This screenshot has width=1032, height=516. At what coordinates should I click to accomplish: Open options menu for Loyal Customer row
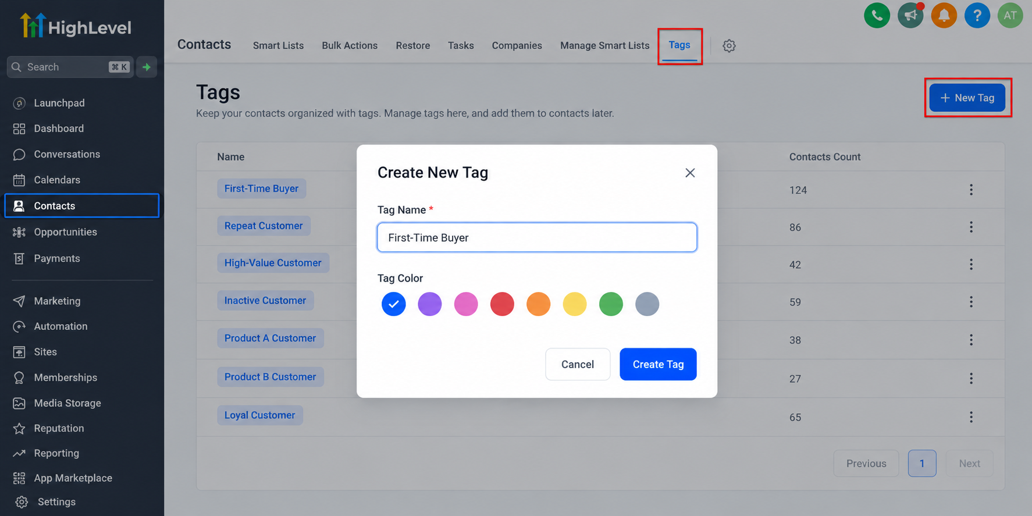click(971, 417)
